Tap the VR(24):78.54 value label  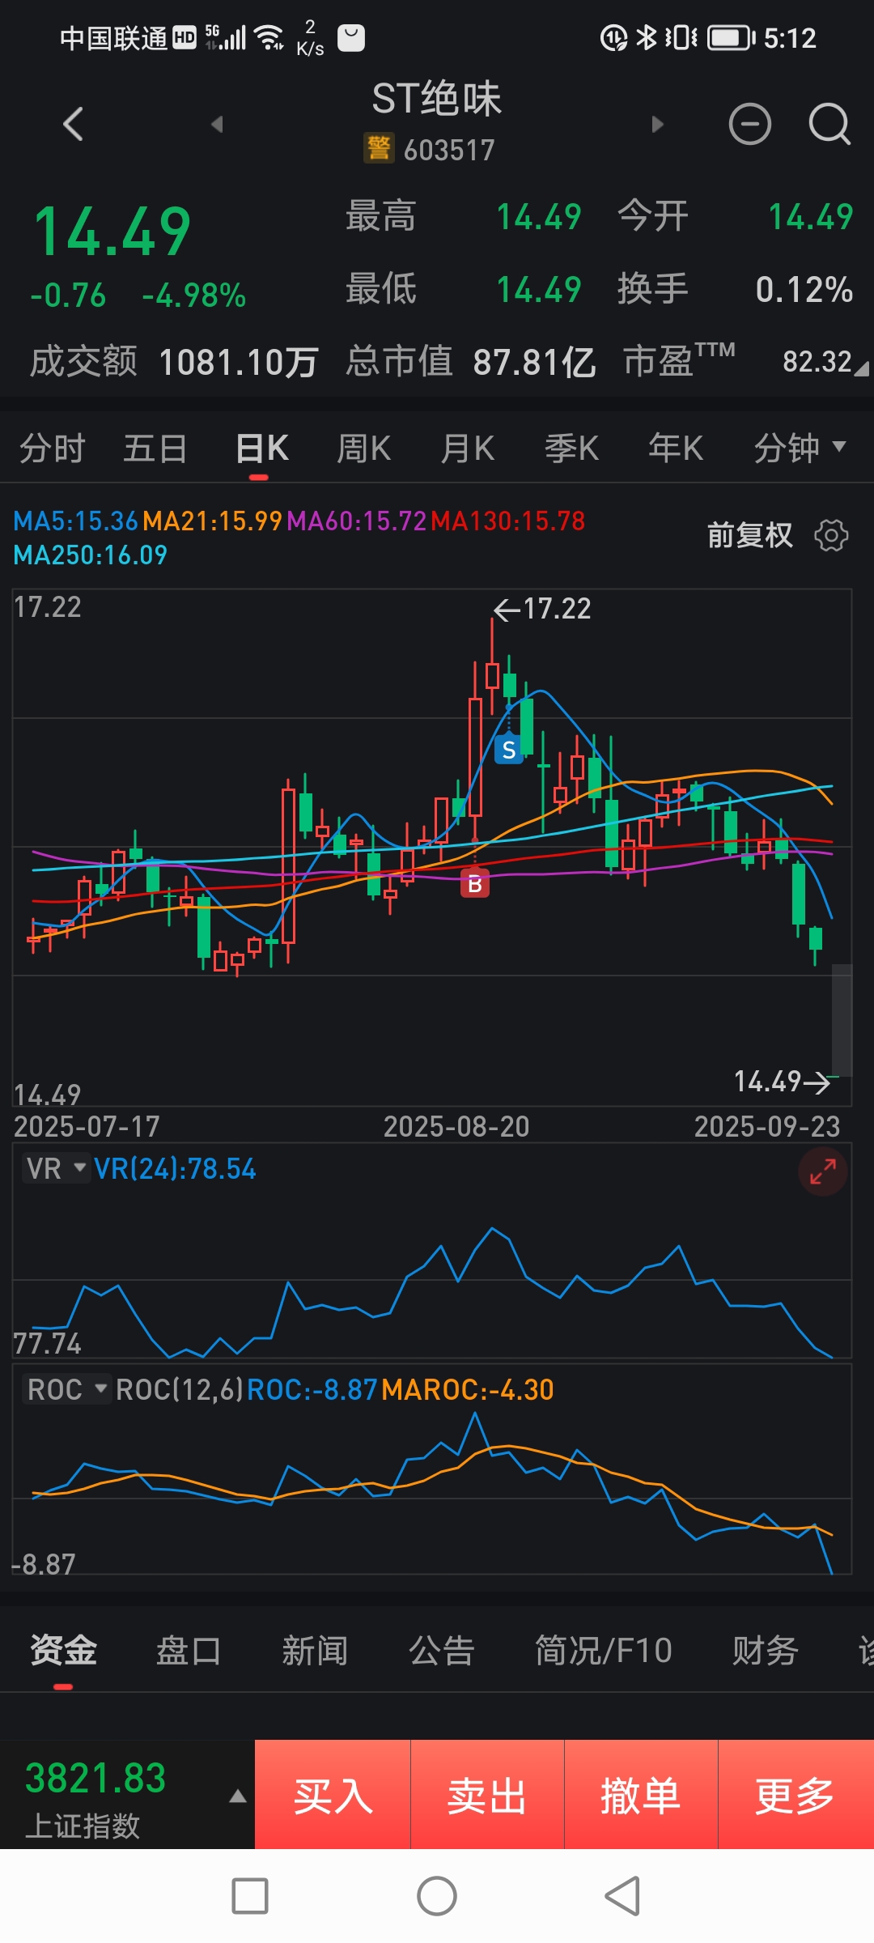point(175,1168)
